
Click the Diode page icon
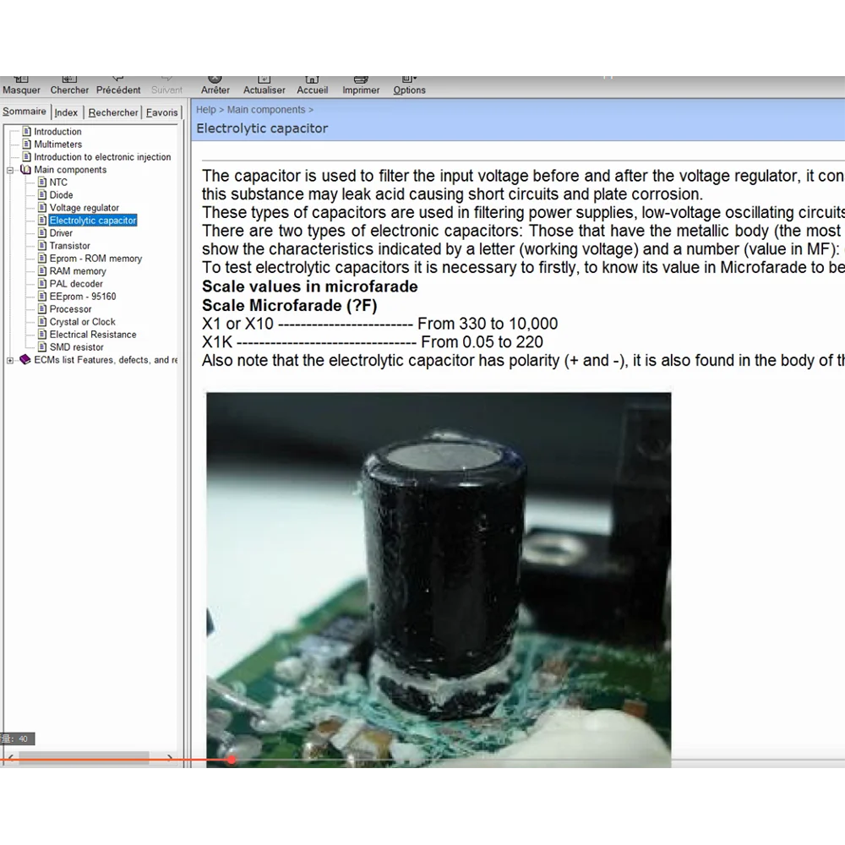tap(42, 194)
